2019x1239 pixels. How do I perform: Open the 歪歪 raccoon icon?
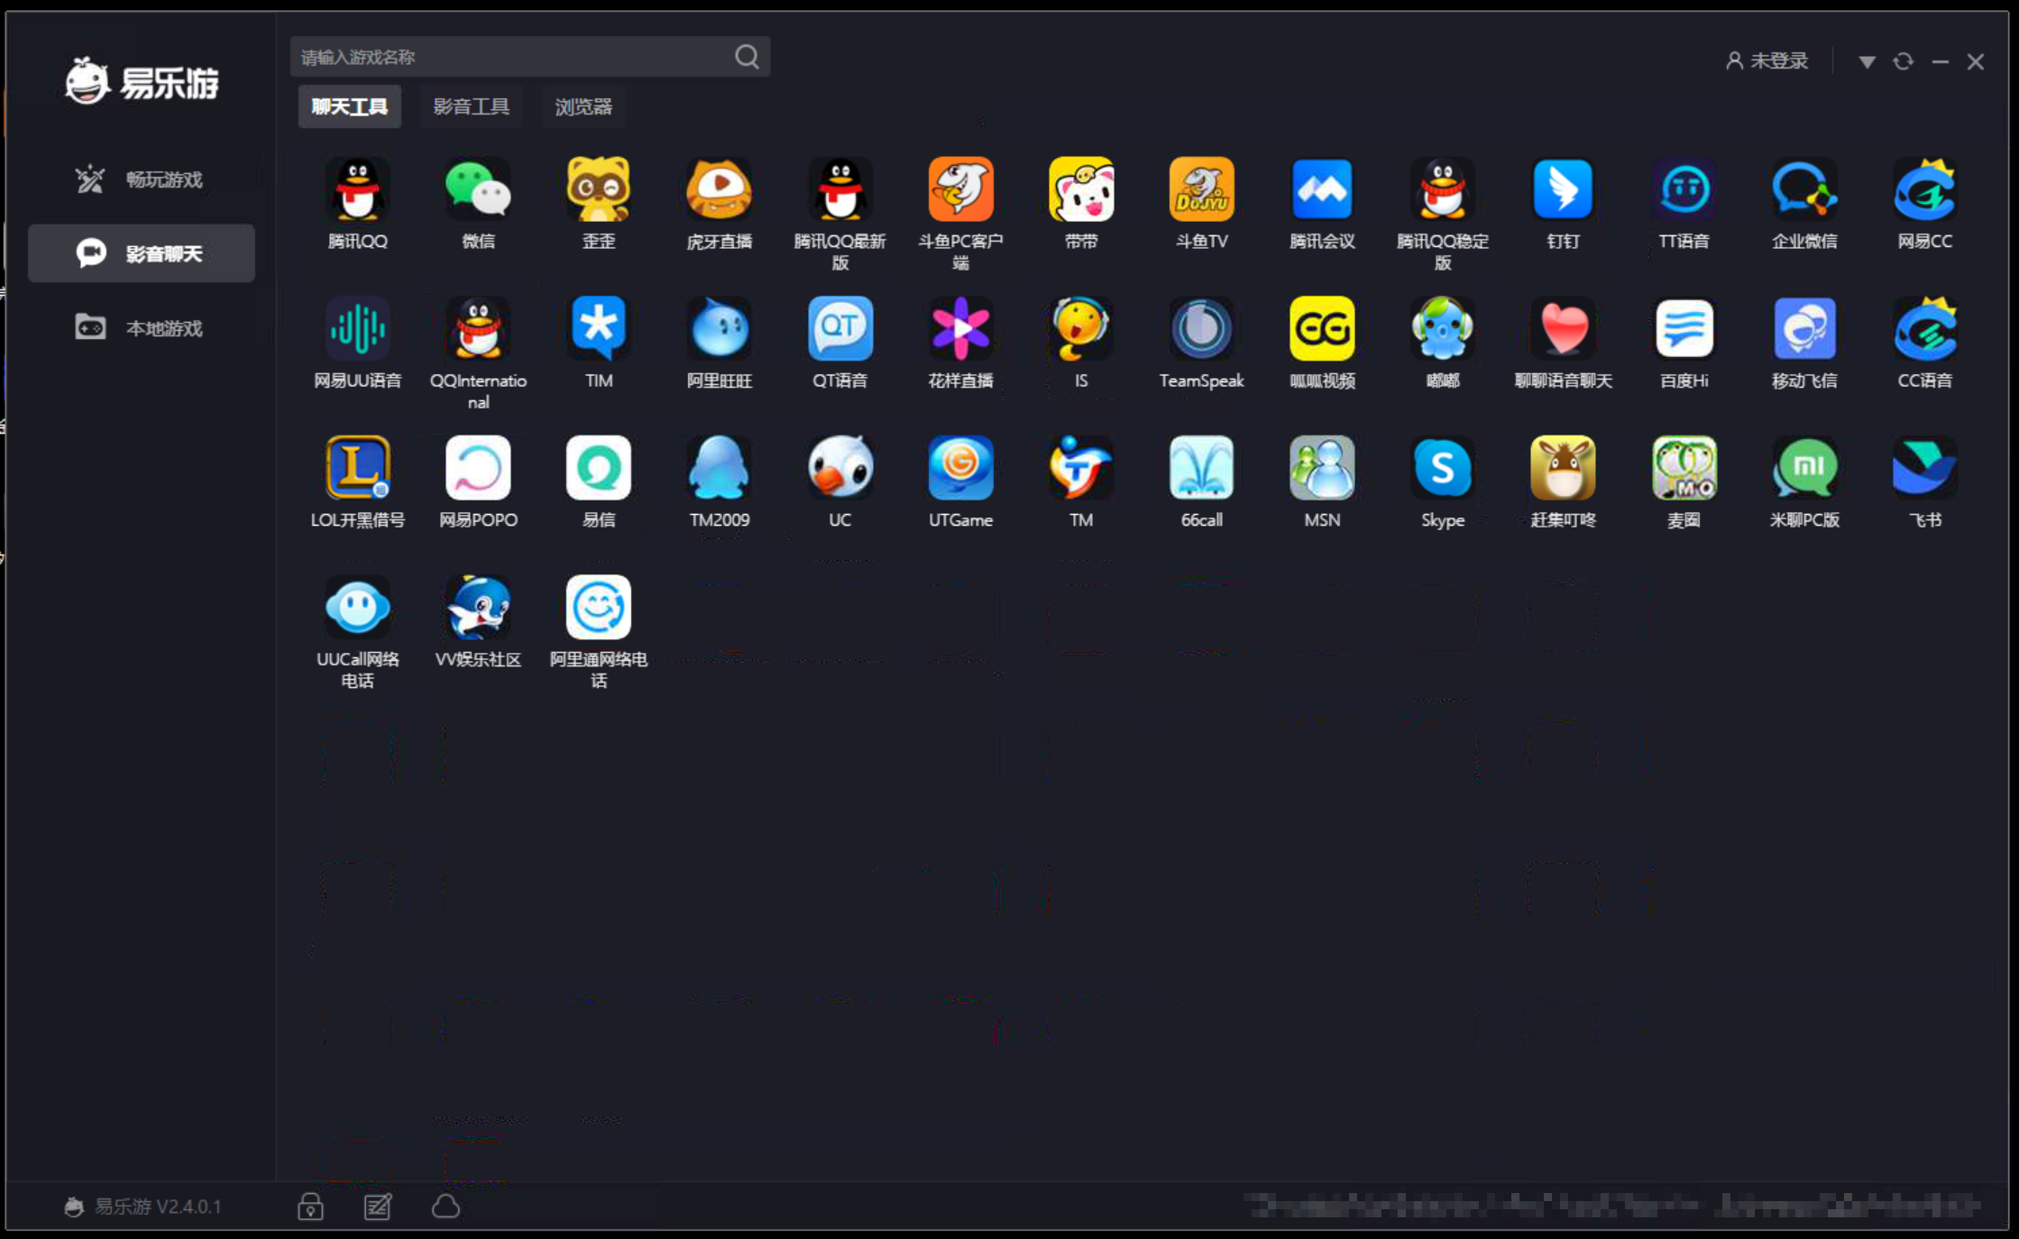point(599,189)
